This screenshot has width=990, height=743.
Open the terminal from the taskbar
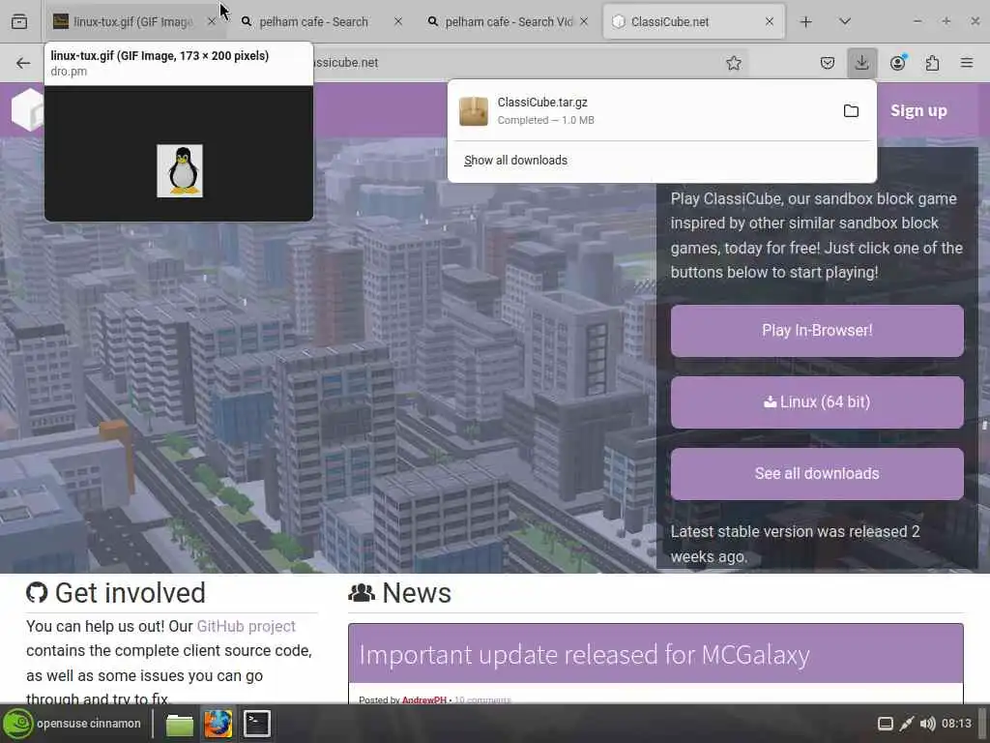point(257,724)
